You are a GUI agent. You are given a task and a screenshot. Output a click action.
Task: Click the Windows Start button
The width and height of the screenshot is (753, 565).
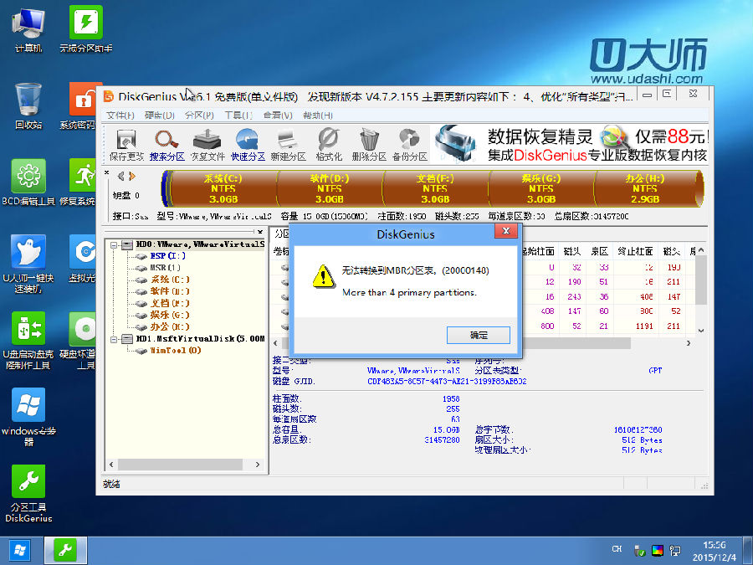(x=20, y=551)
